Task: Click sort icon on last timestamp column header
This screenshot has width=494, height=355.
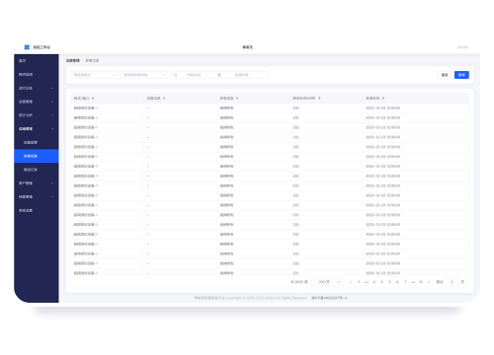Action: tap(383, 99)
